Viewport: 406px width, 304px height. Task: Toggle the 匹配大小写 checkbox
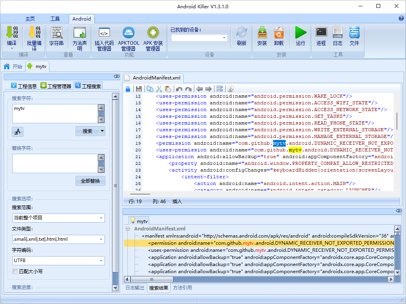(15, 272)
